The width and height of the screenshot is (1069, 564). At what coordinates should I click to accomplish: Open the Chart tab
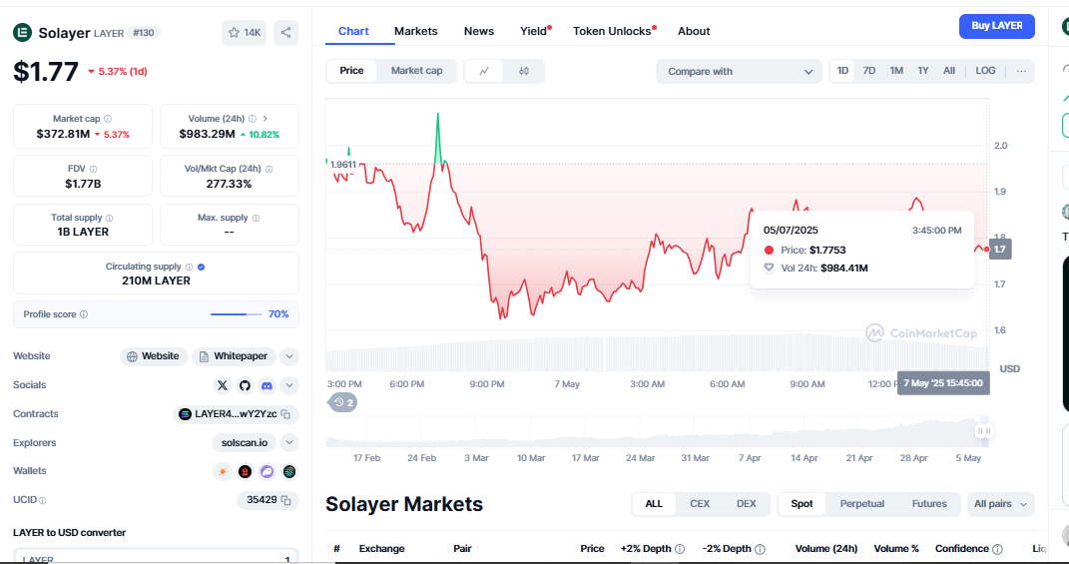coord(353,31)
